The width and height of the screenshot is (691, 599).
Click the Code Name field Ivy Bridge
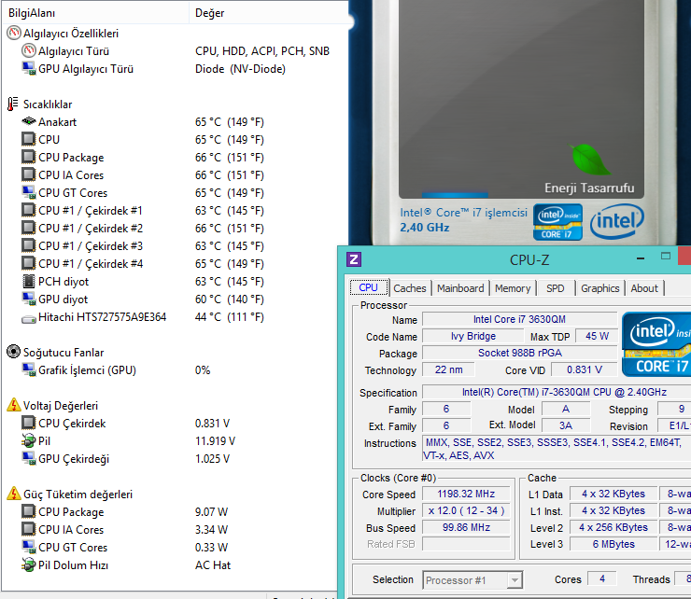[473, 336]
